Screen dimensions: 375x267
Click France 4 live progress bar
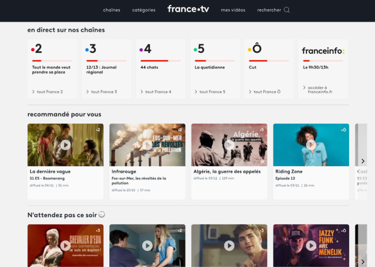point(160,61)
